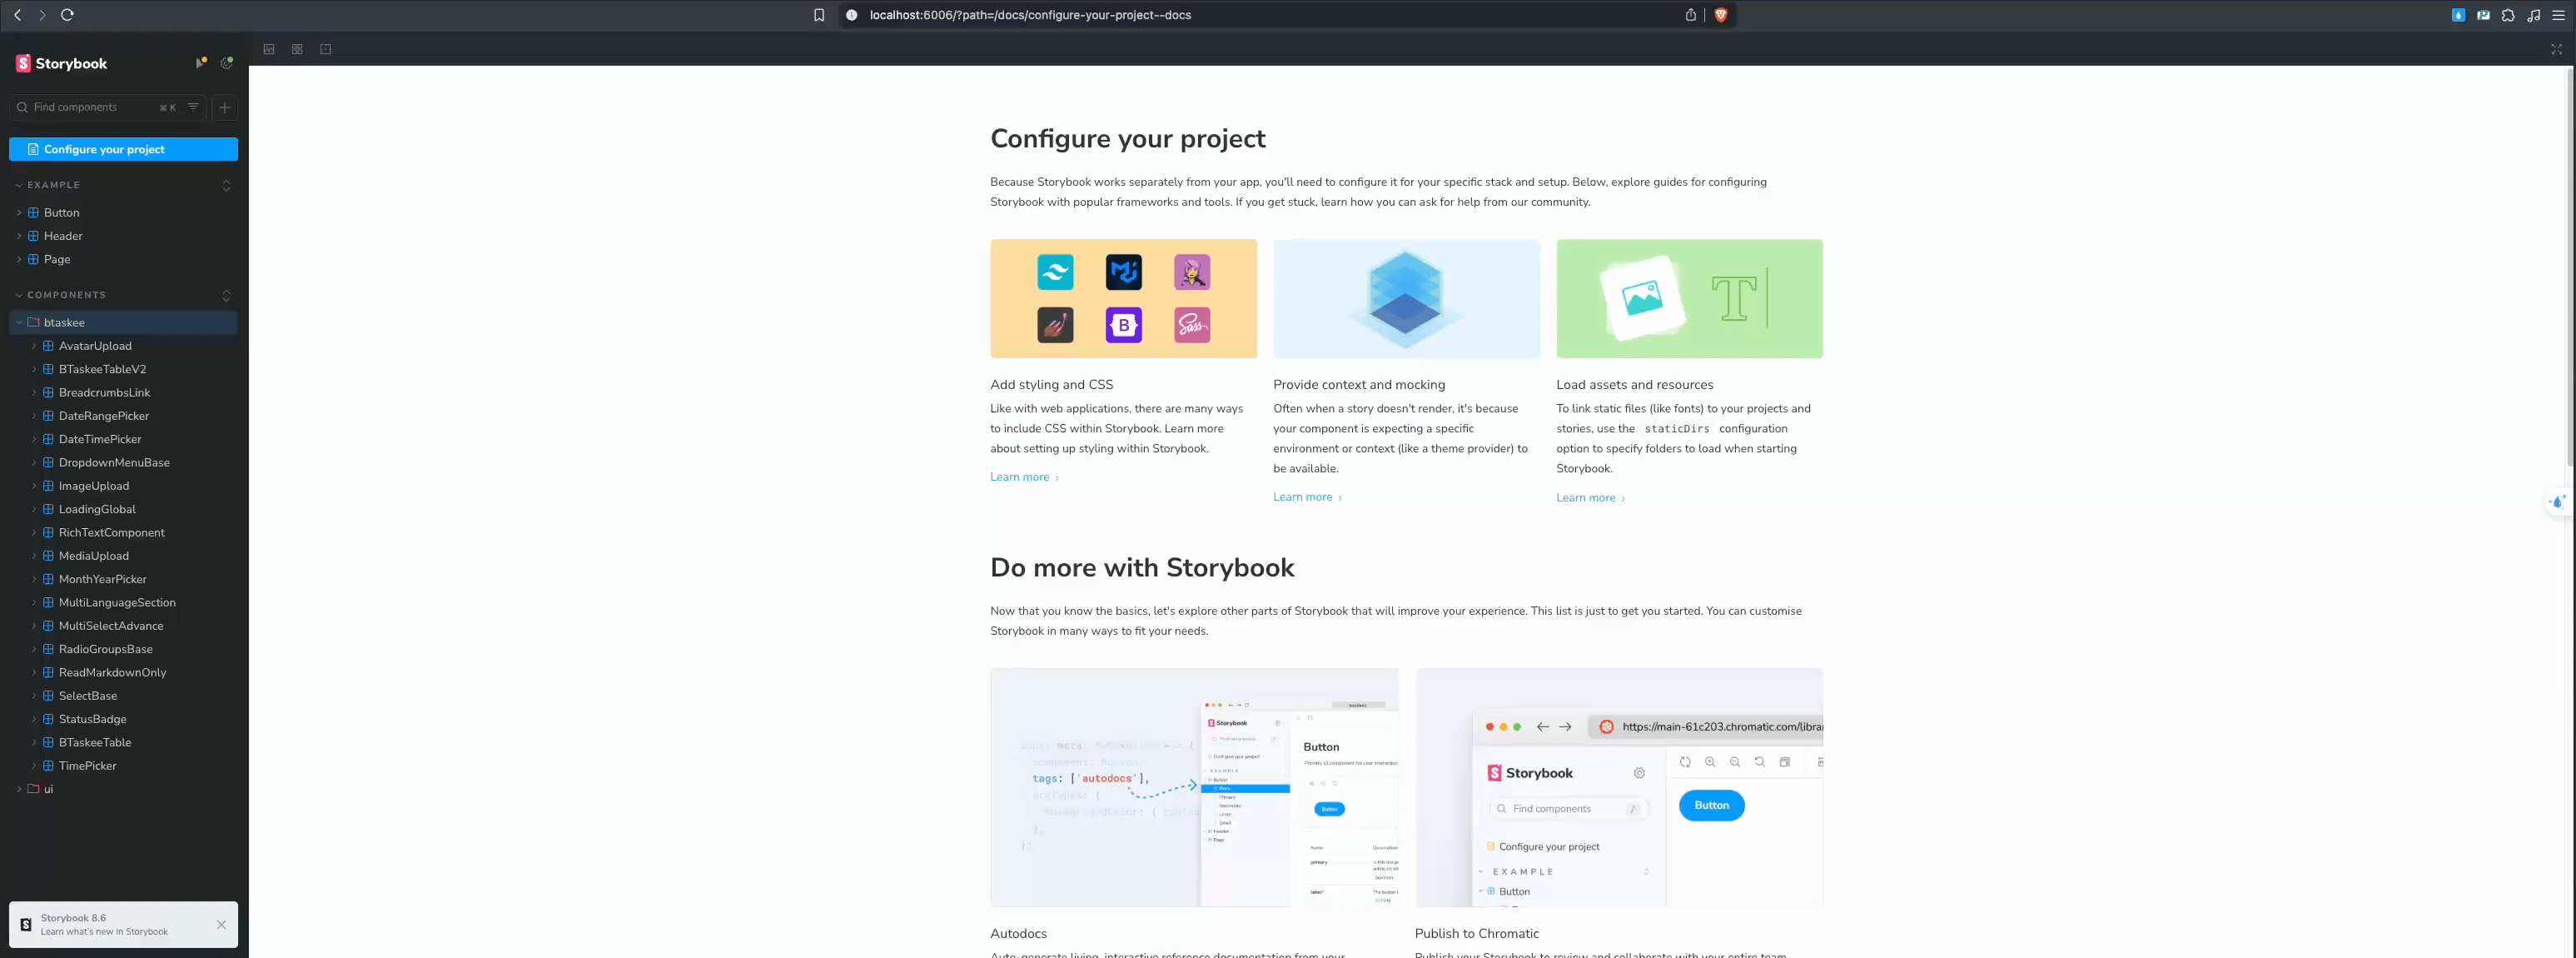The width and height of the screenshot is (2576, 958).
Task: Click the browser forward arrow
Action: (x=42, y=15)
